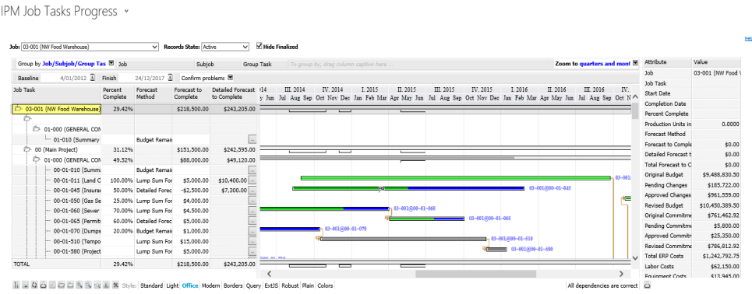The width and height of the screenshot is (752, 294).
Task: Click the Gantt scrollbar left arrow
Action: pyautogui.click(x=269, y=274)
